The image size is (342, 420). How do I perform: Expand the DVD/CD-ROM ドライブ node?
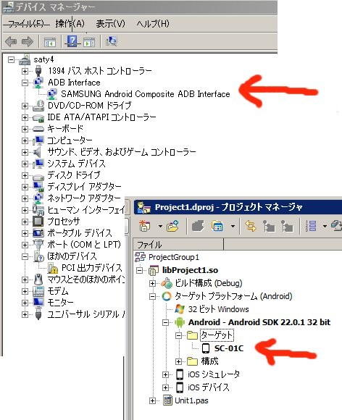(x=25, y=106)
